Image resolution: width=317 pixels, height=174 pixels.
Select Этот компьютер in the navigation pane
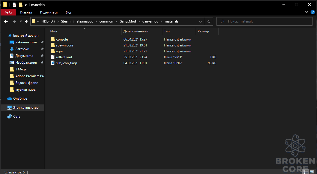22,108
